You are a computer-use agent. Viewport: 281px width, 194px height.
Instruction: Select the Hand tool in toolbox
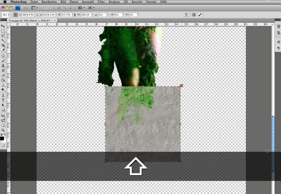tap(3, 125)
